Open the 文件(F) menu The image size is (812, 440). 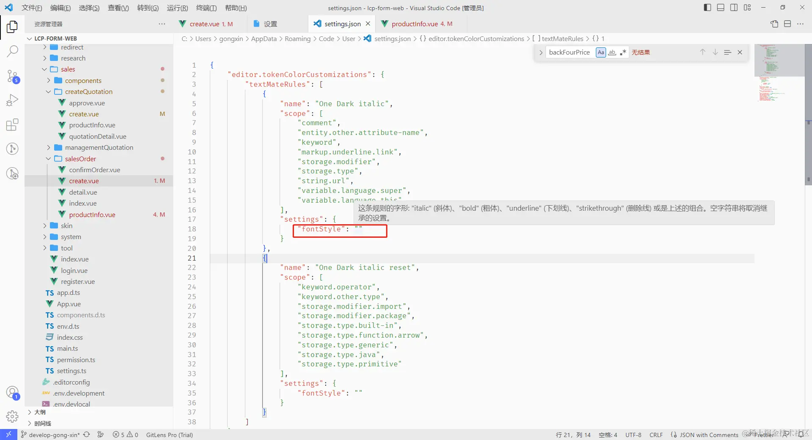pos(32,8)
